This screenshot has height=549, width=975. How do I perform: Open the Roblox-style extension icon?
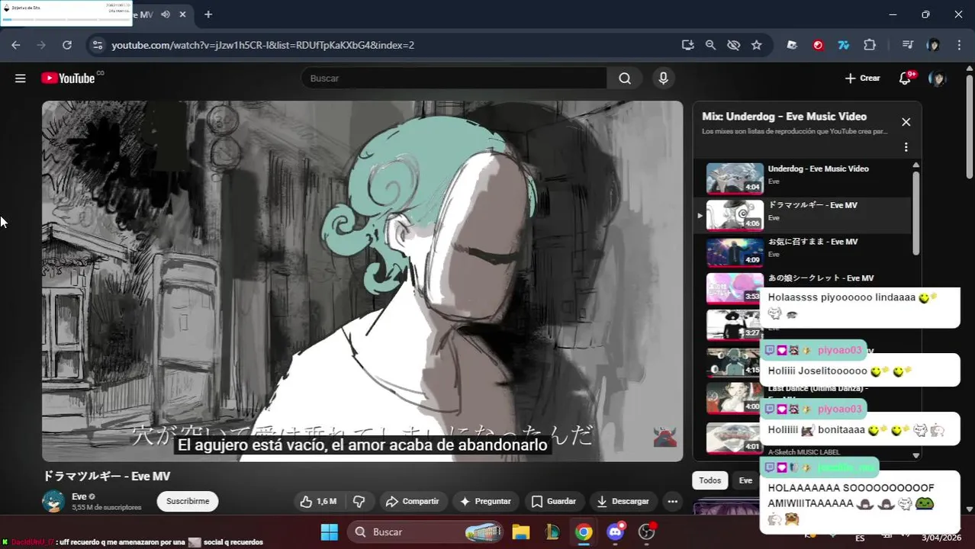[792, 45]
